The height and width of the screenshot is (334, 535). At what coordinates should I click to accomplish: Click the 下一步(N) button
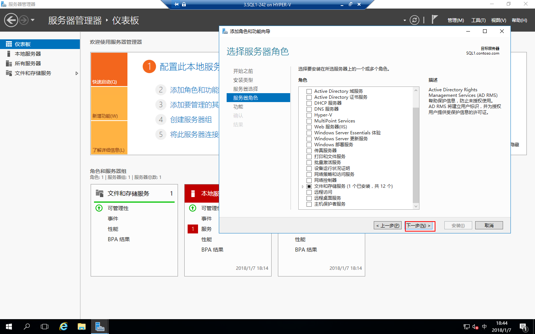pyautogui.click(x=419, y=225)
